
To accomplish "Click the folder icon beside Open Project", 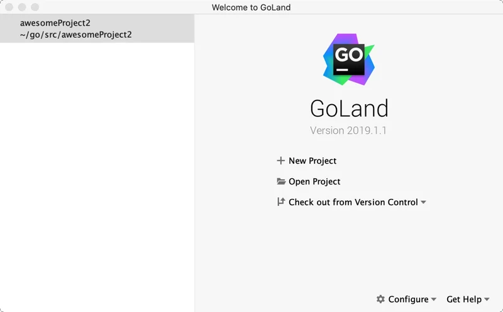I will (281, 181).
